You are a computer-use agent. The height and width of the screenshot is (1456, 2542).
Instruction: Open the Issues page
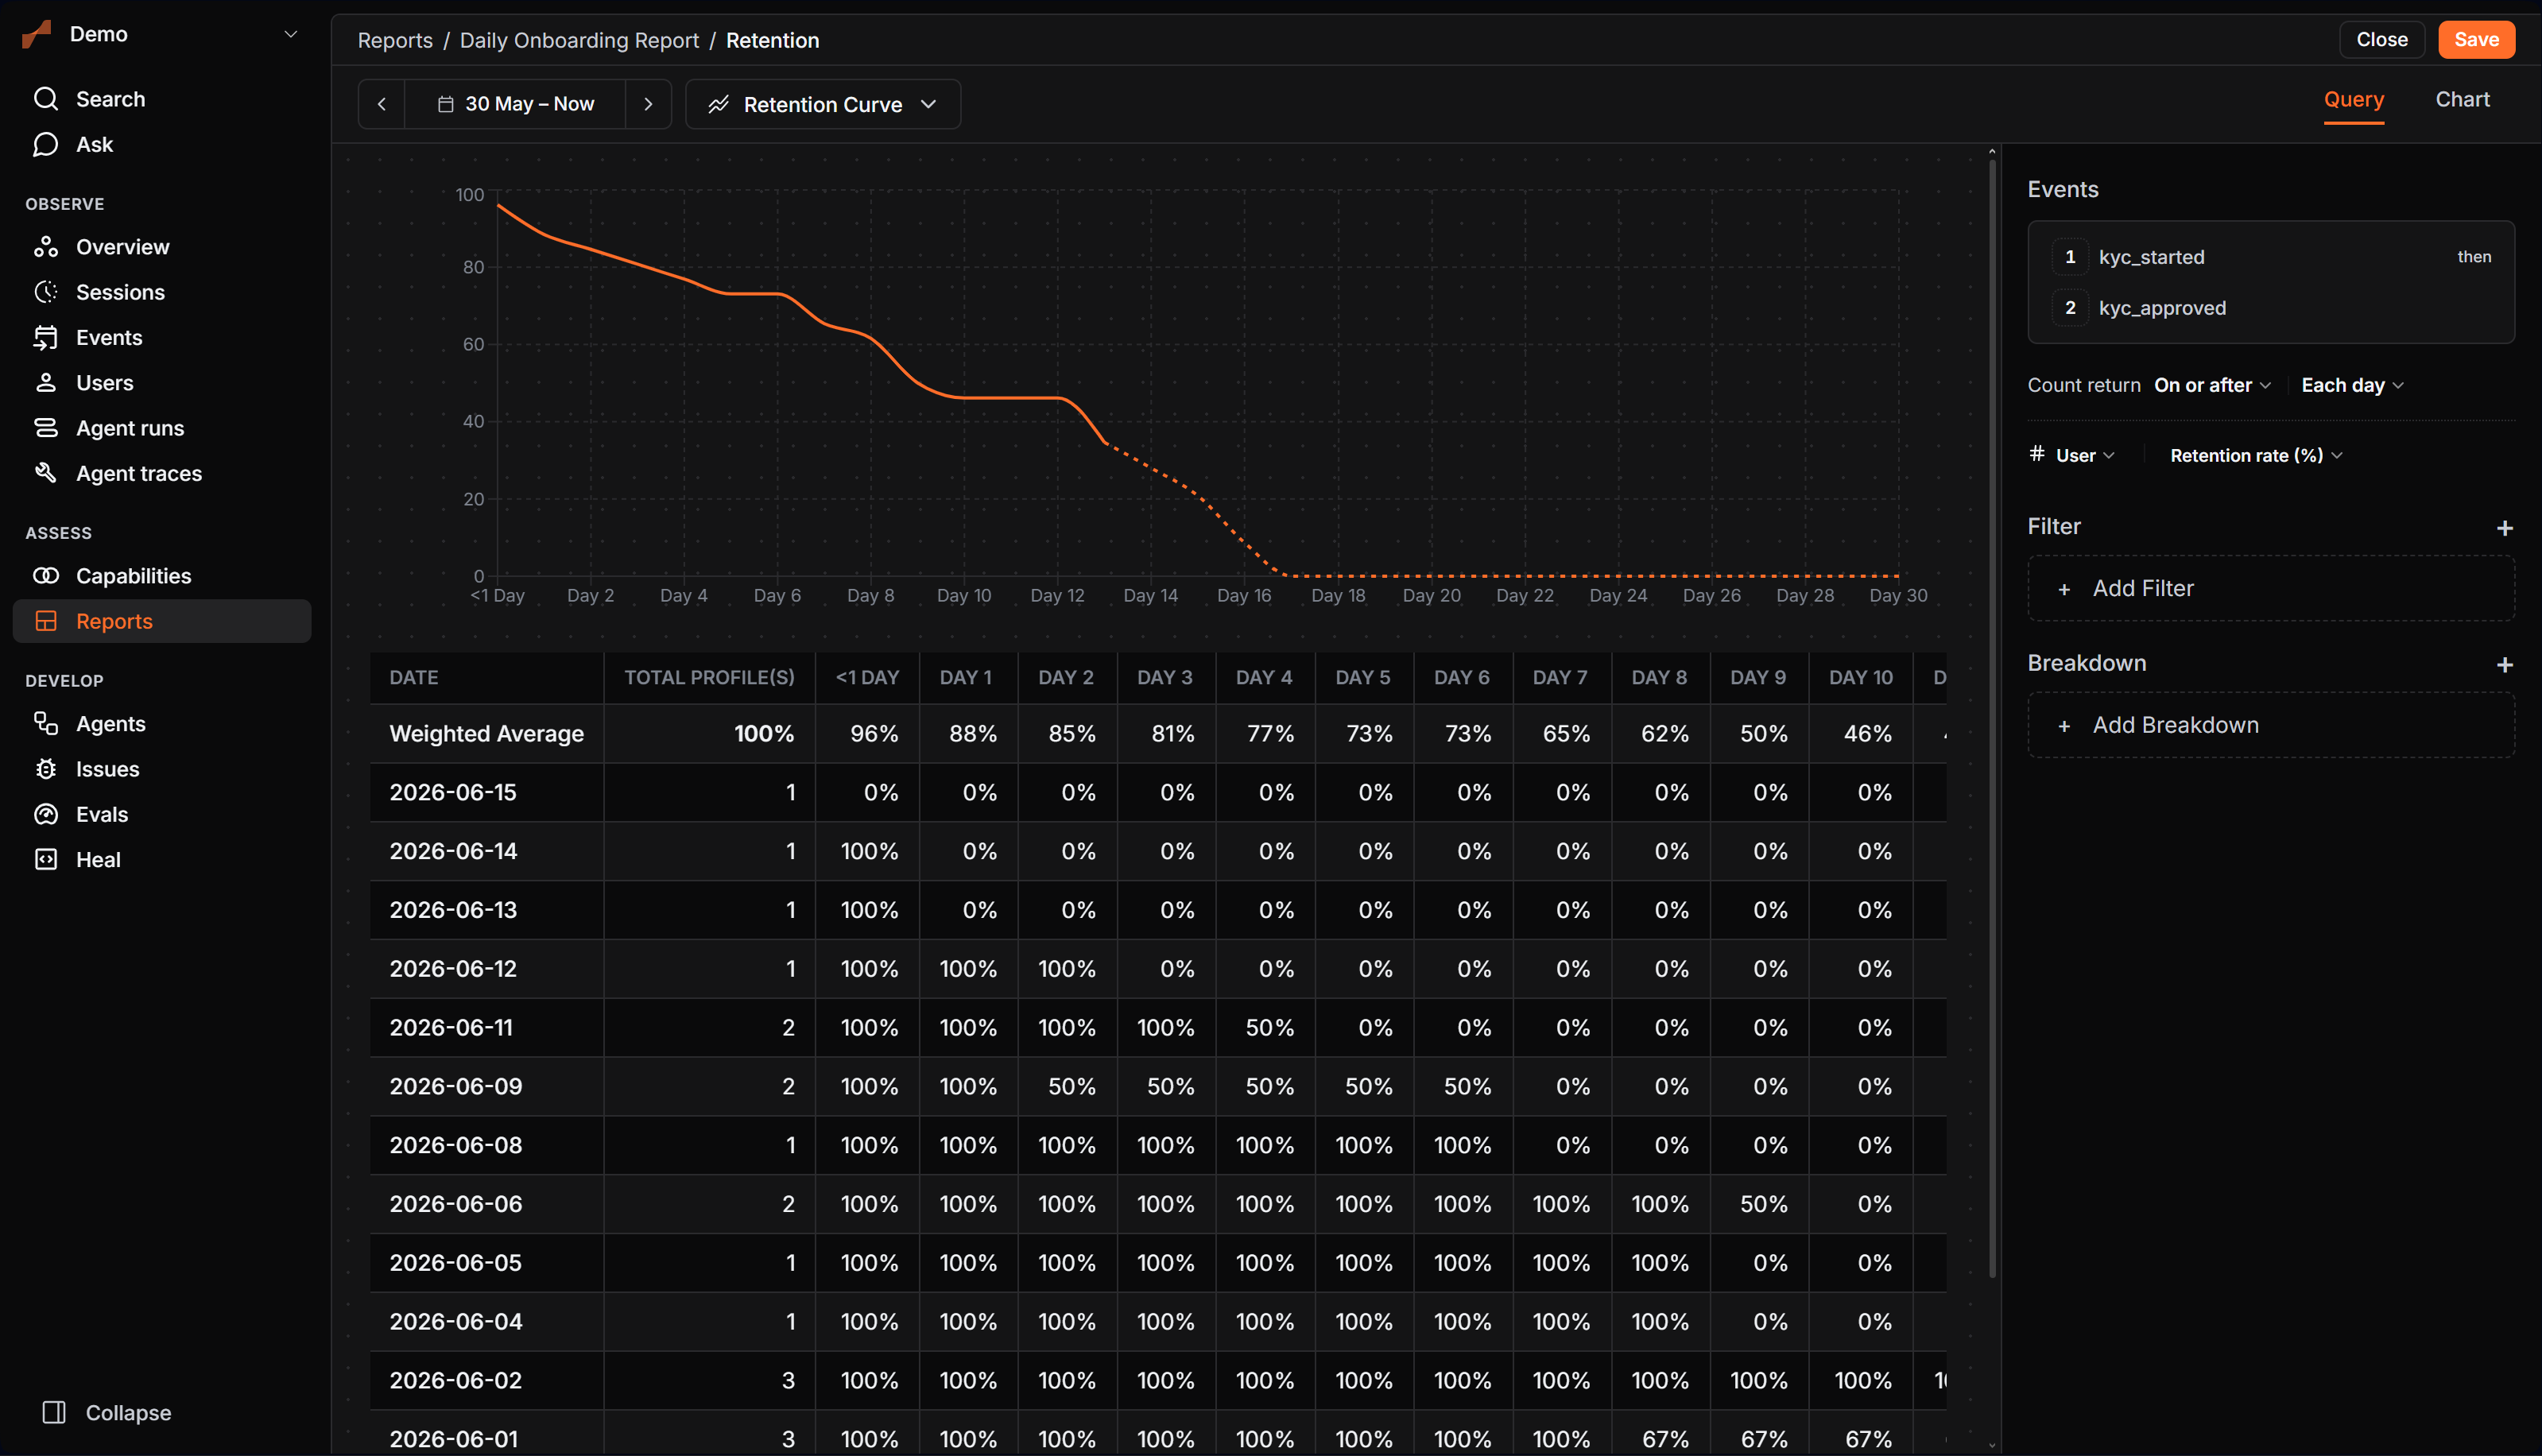coord(162,769)
